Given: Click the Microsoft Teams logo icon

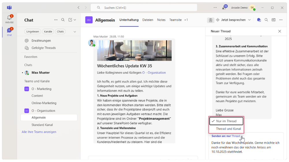Looking at the screenshot, I should [x=10, y=7].
